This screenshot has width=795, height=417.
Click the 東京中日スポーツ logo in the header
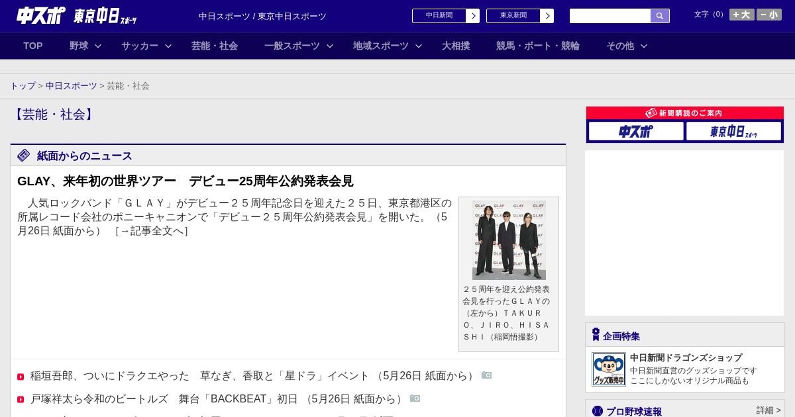pos(105,16)
